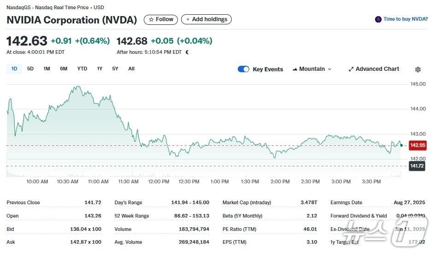Click the 142.55 current price marker
This screenshot has height=253, width=434.
[417, 145]
